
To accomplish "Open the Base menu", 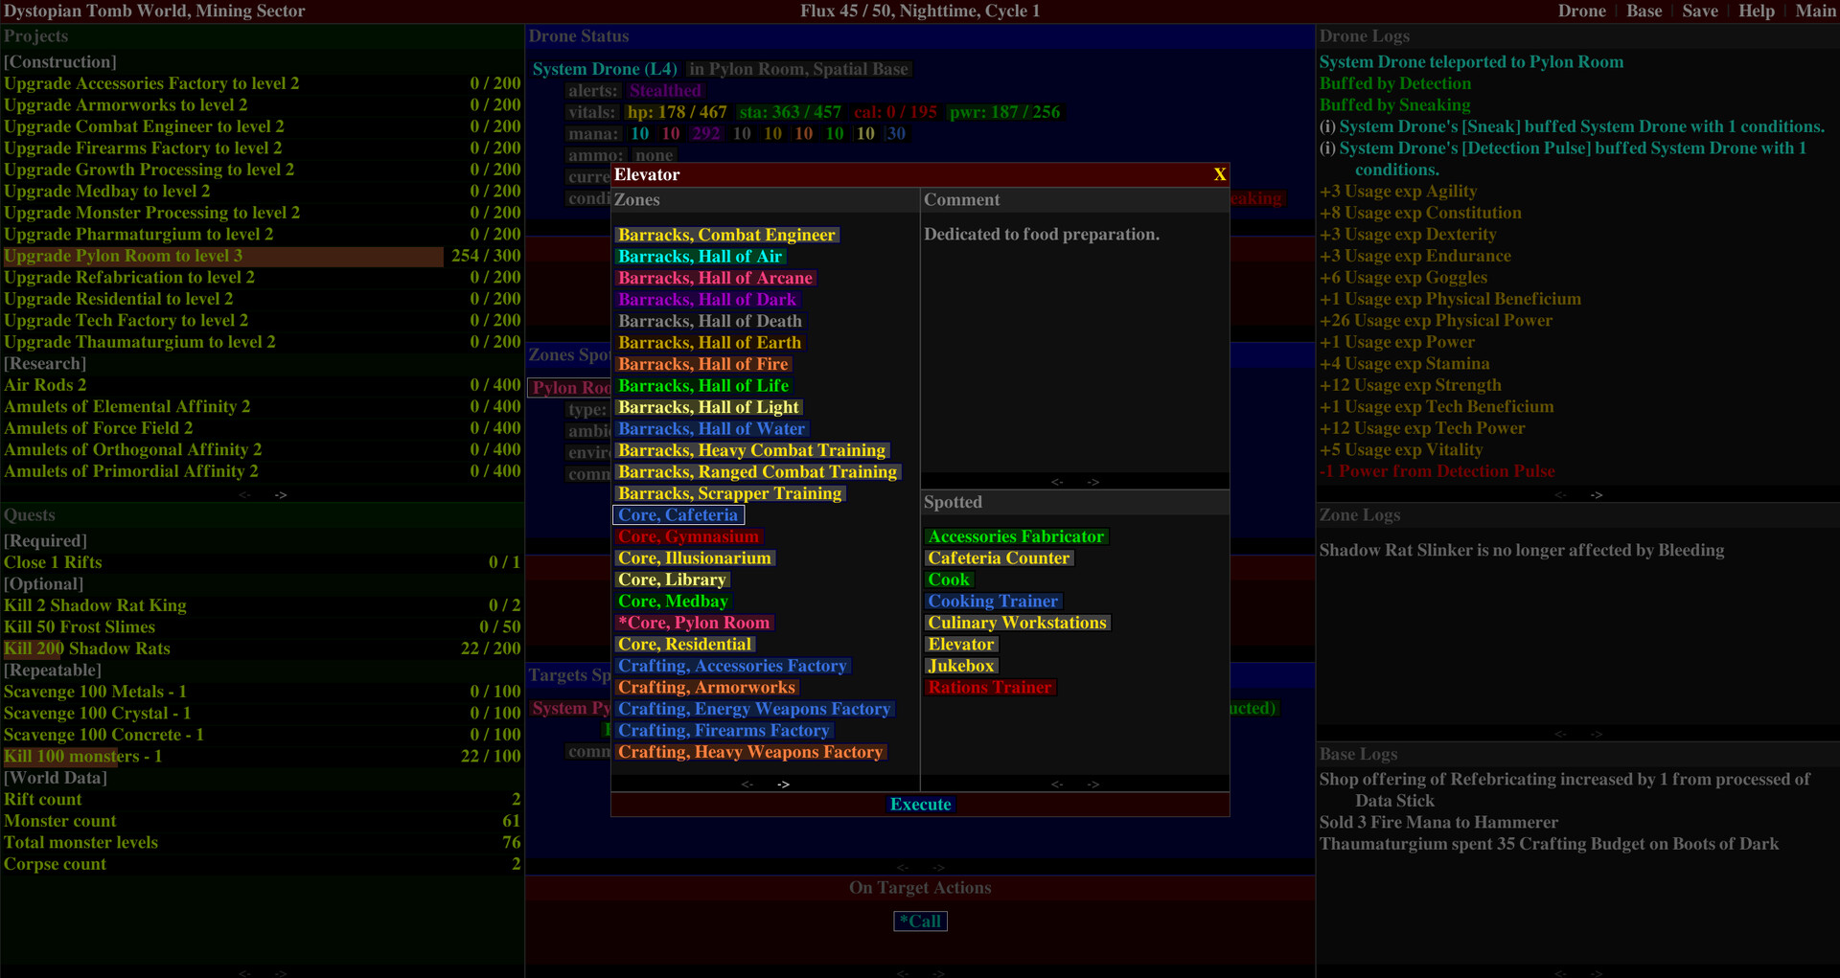I will [1644, 11].
